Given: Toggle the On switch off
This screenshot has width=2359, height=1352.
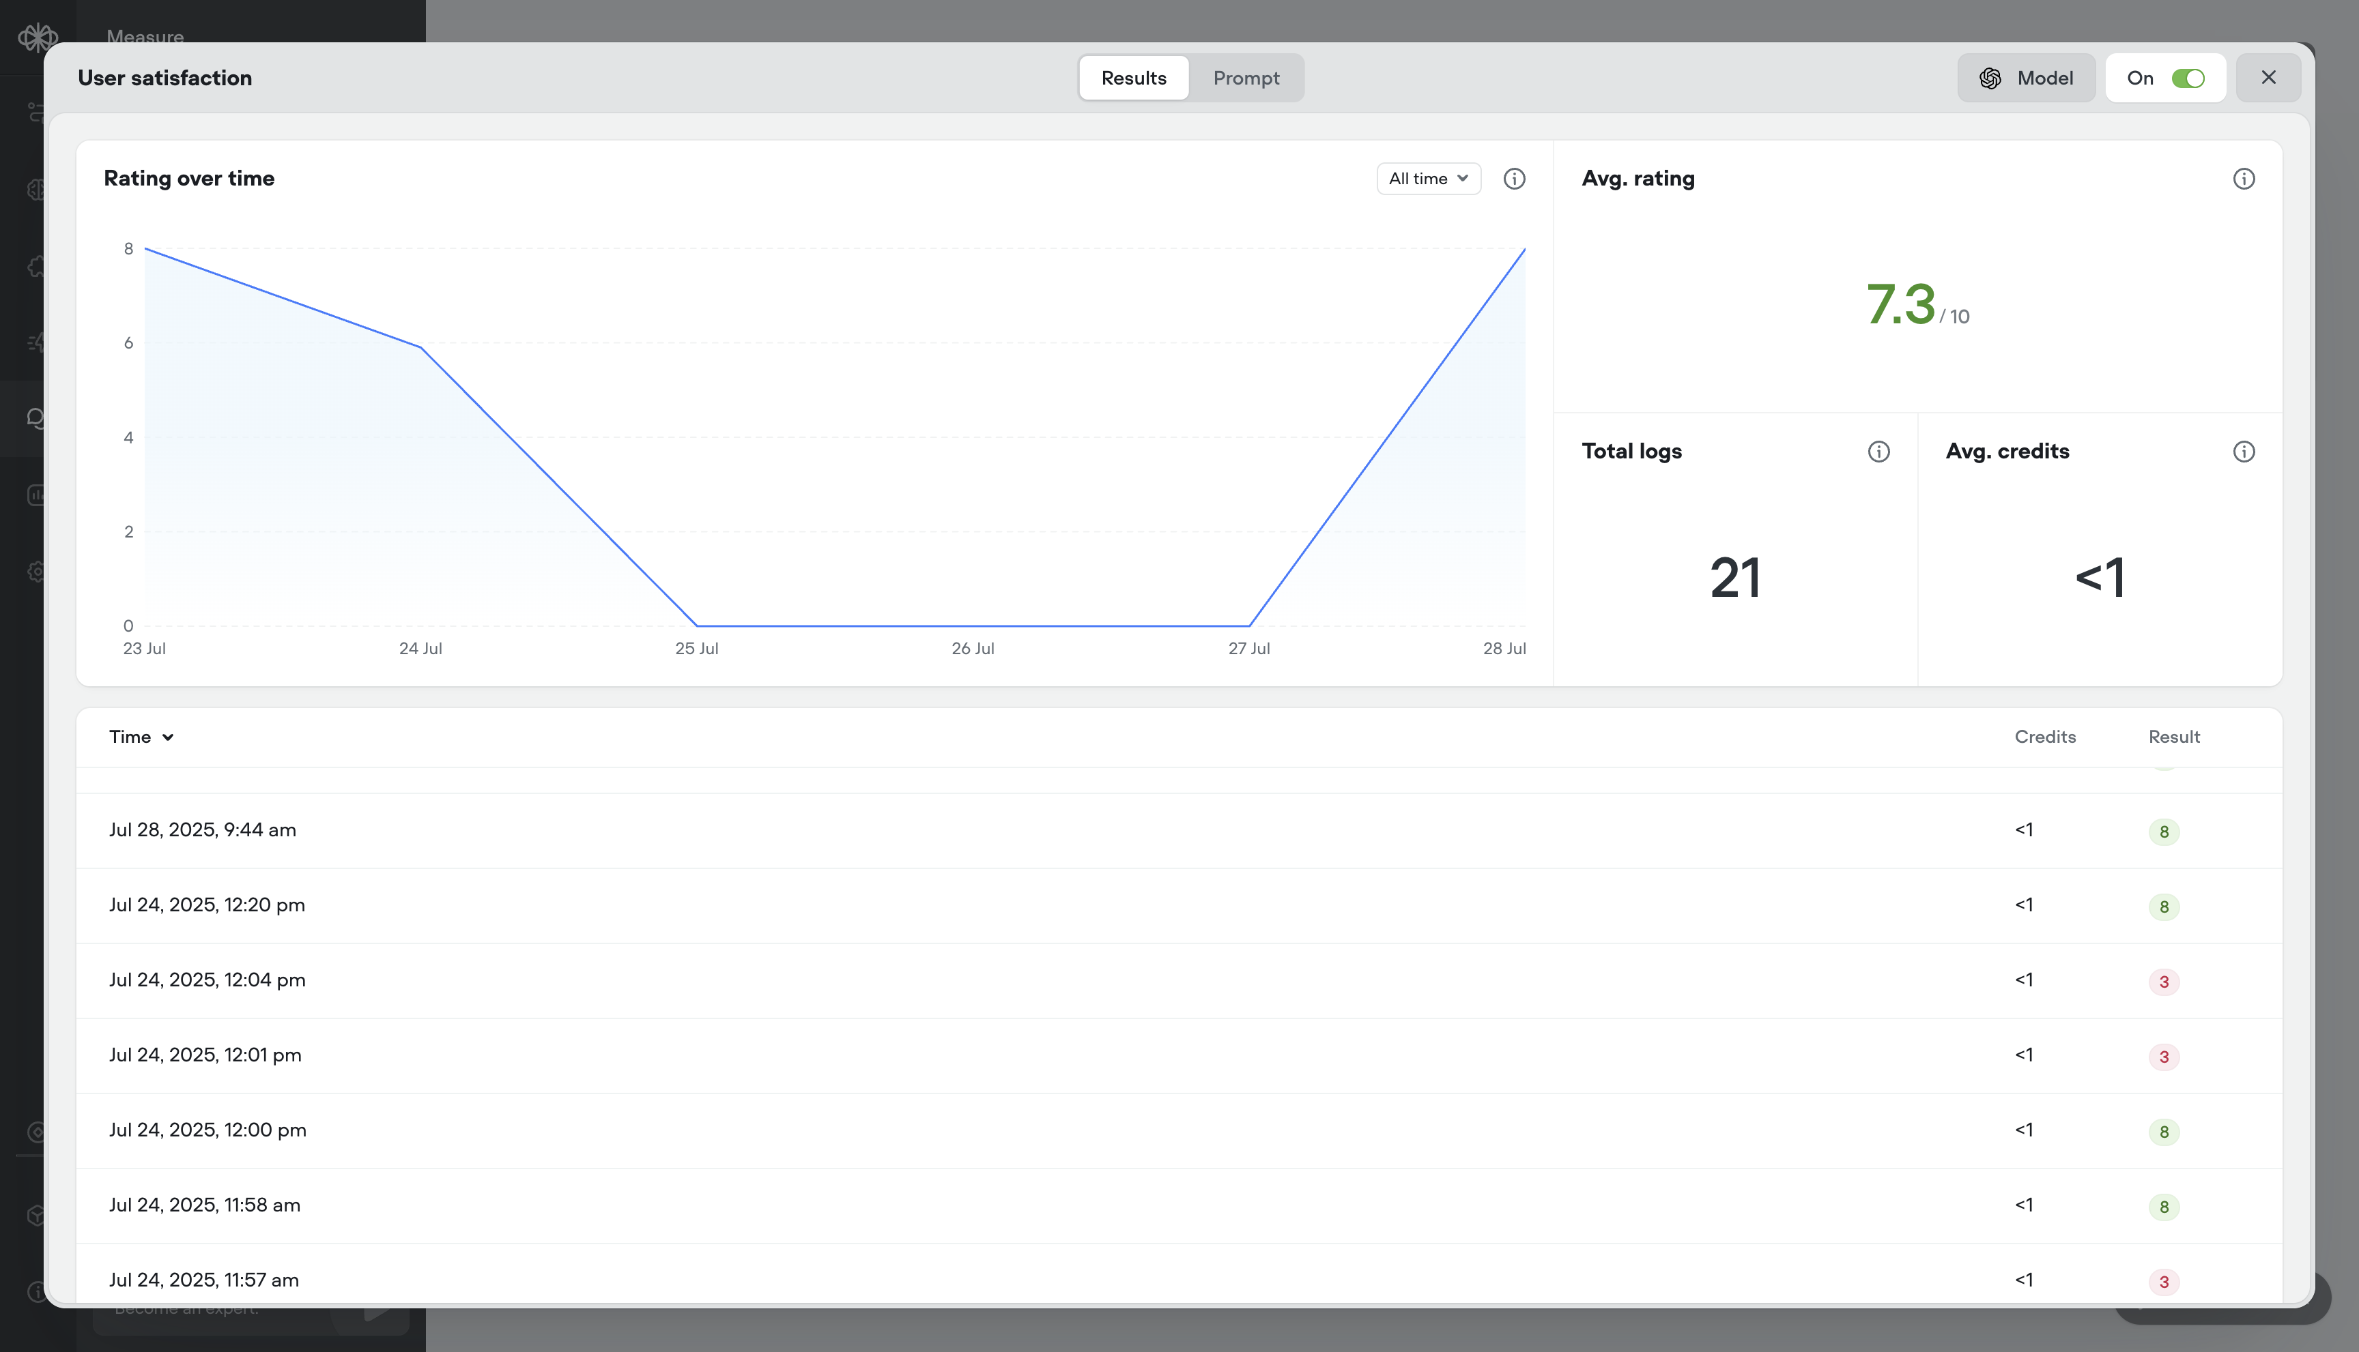Looking at the screenshot, I should pyautogui.click(x=2187, y=78).
